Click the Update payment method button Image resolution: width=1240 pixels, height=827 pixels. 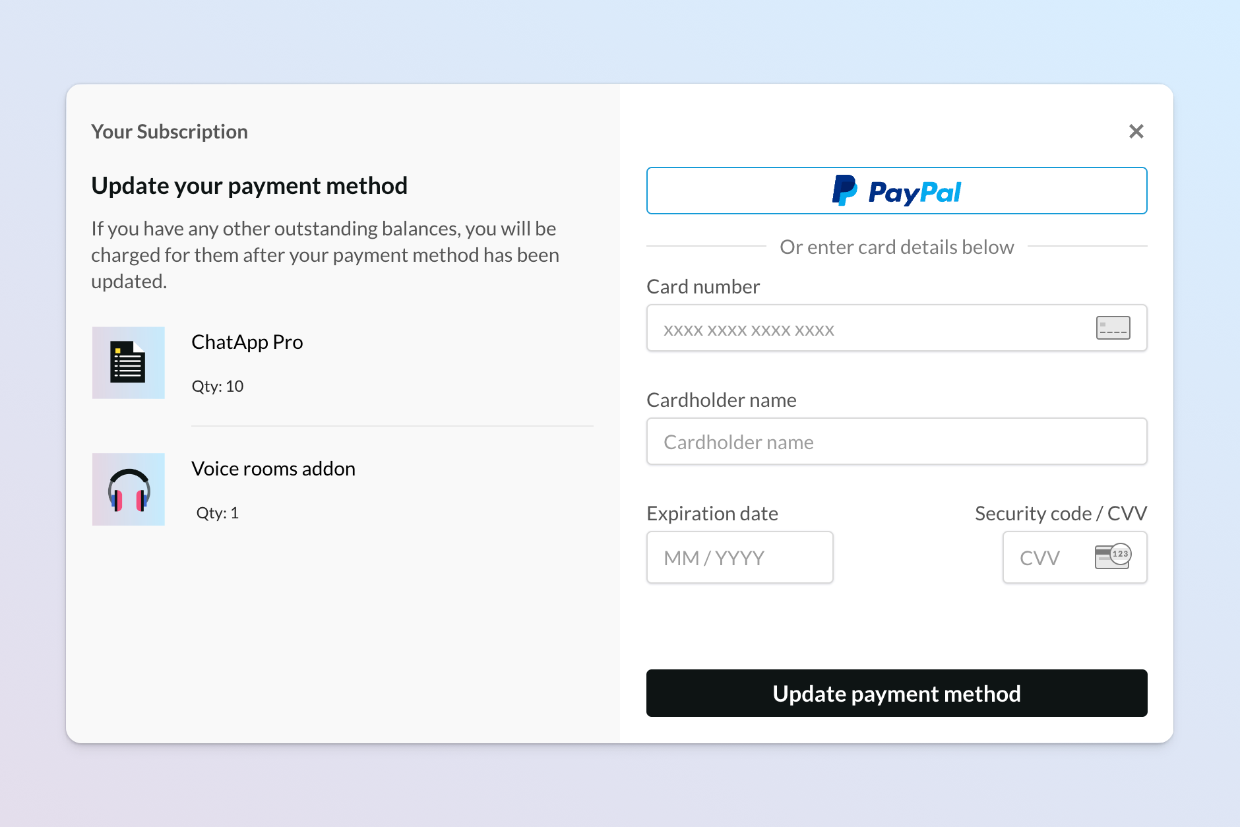896,693
